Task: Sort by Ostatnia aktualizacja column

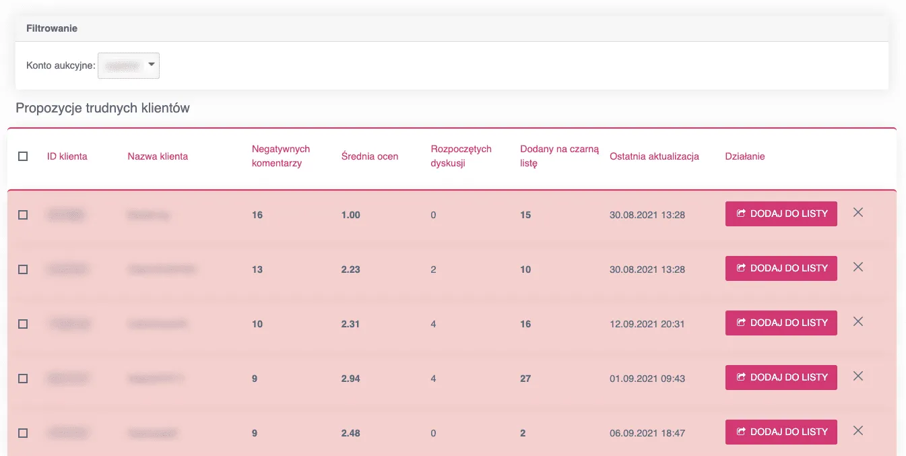Action: 654,156
